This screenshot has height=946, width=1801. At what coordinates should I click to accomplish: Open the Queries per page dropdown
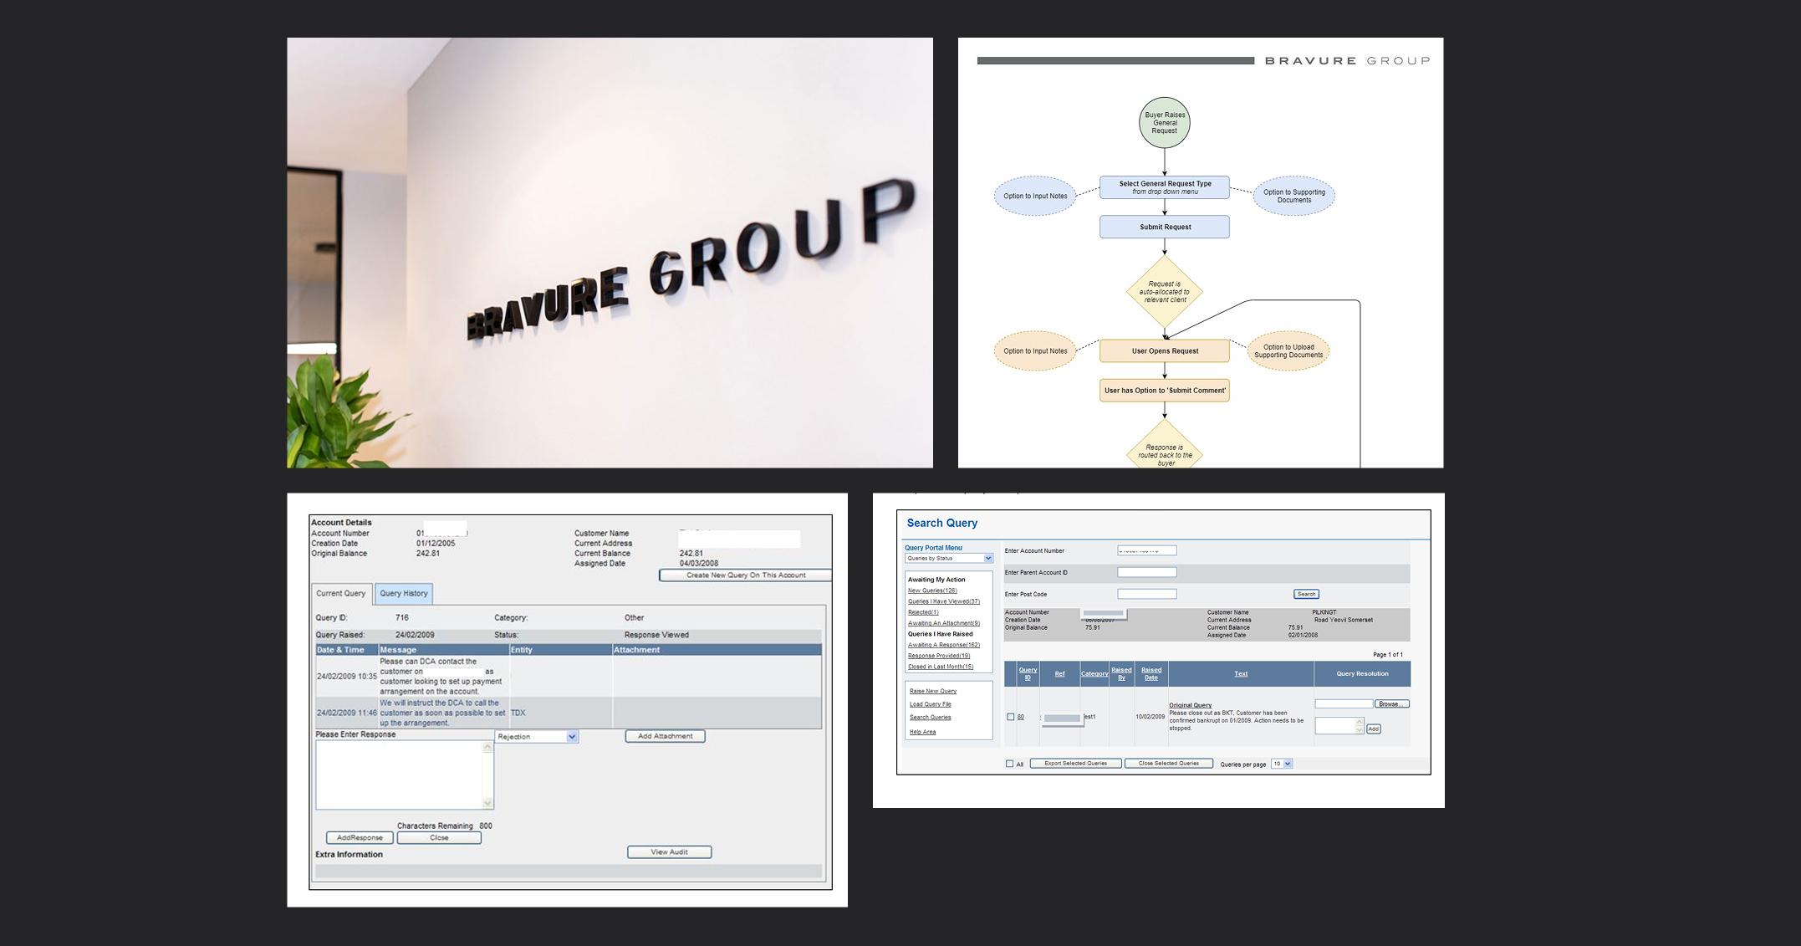(x=1287, y=764)
